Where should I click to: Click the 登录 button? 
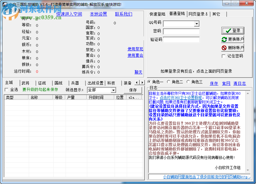click(x=233, y=31)
